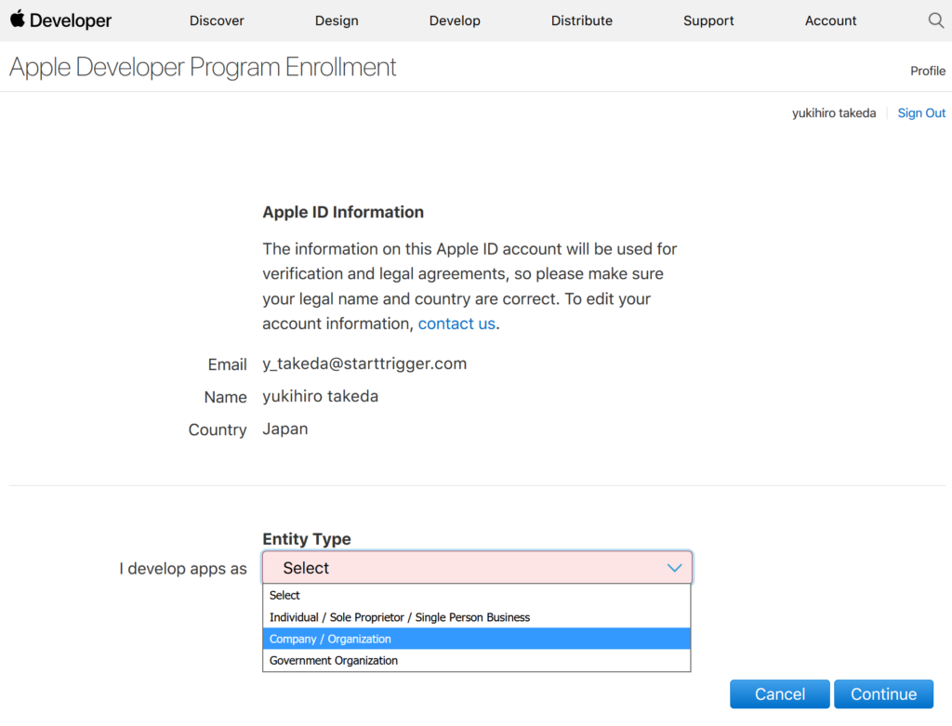Click the Continue button
Image resolution: width=952 pixels, height=726 pixels.
(x=883, y=693)
